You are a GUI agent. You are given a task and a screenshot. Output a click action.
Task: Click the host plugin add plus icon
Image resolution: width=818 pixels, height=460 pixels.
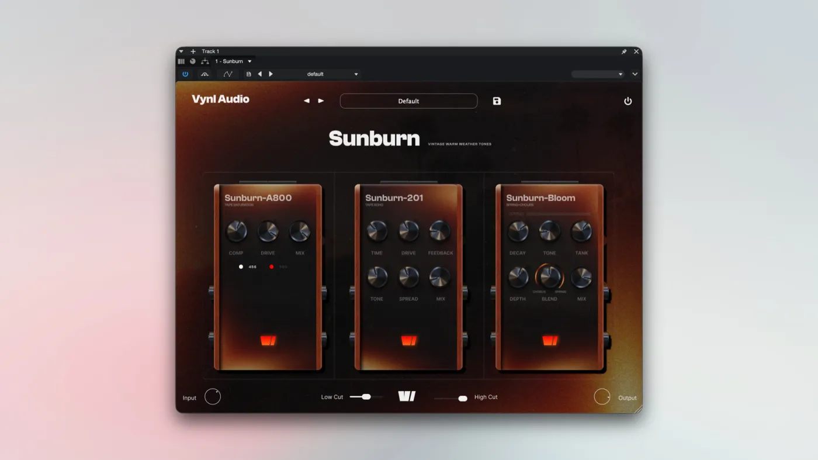(193, 51)
